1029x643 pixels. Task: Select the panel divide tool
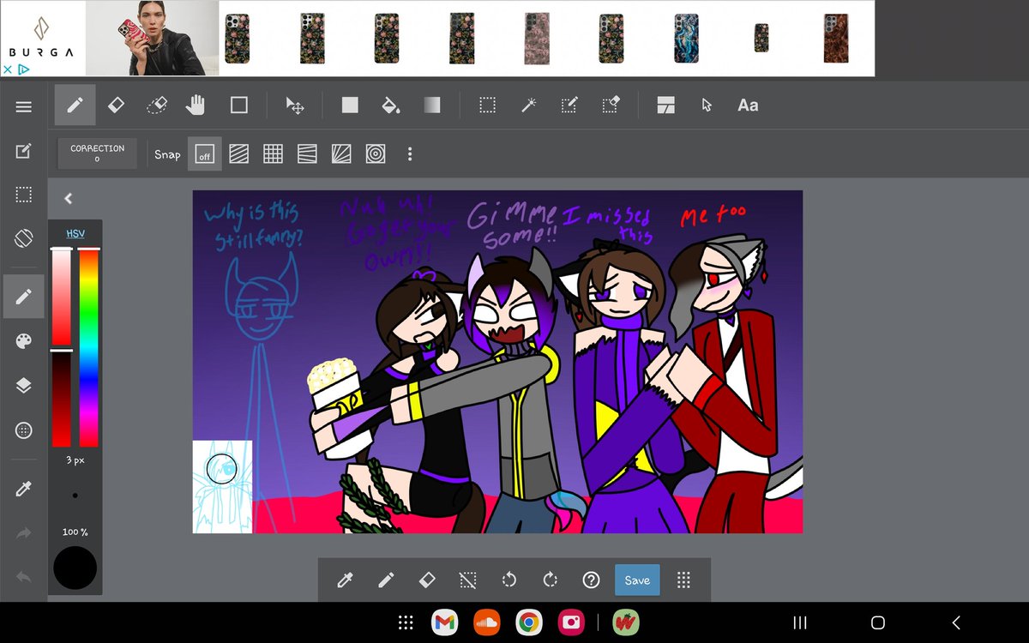click(x=666, y=105)
